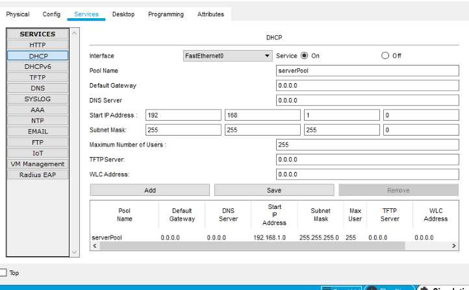Viewport: 469px width, 290px height.
Task: Open the EMAIL service
Action: tap(38, 132)
